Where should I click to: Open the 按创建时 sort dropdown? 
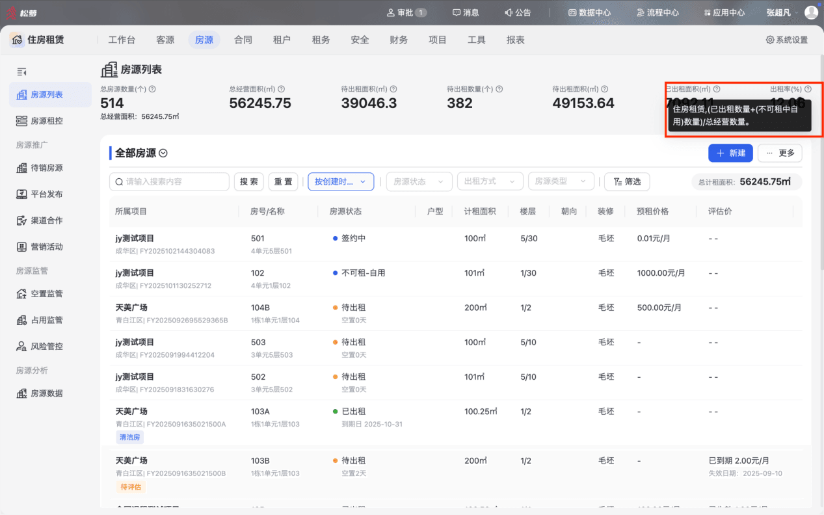[341, 181]
